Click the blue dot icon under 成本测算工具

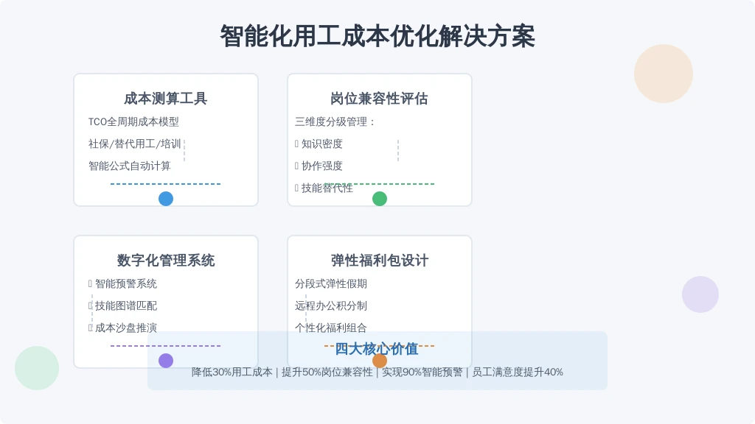pos(165,199)
